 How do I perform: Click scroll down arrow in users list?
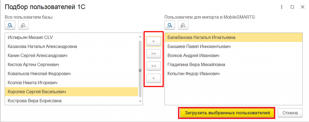[x=140, y=101]
